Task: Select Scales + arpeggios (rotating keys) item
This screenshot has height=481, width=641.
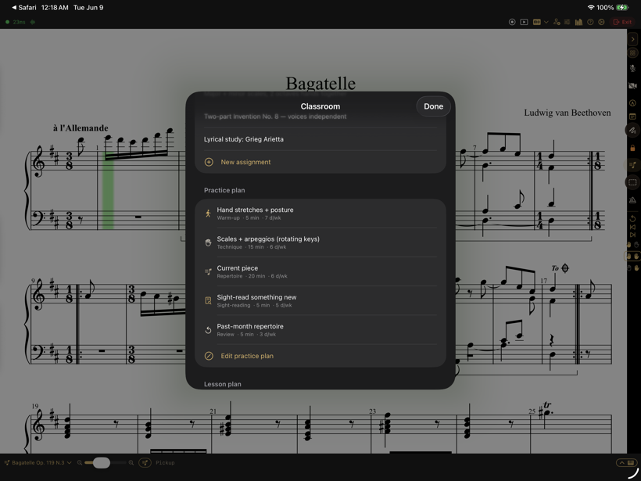Action: (x=320, y=242)
